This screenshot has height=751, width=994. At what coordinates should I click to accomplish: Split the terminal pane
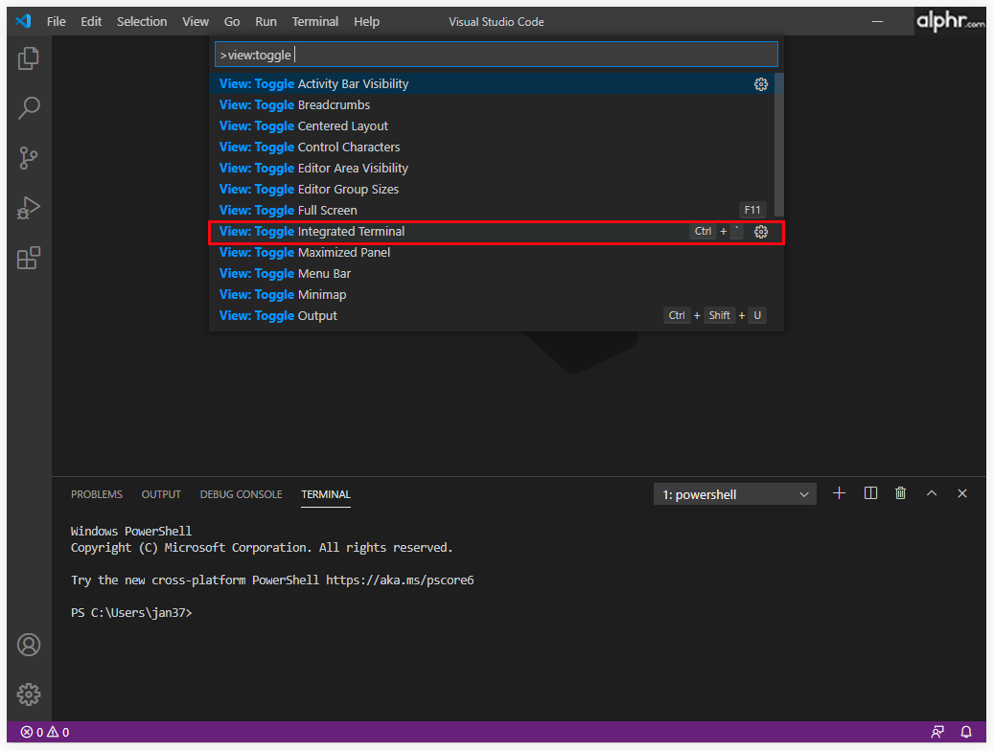(x=870, y=493)
